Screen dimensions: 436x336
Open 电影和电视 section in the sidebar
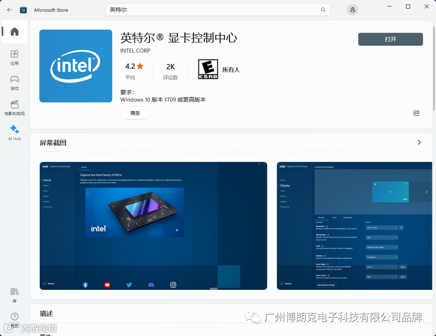pos(15,108)
